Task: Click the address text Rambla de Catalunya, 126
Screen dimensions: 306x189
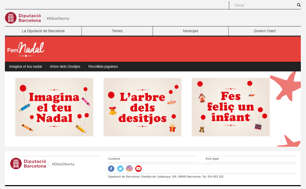Action: pos(159,177)
